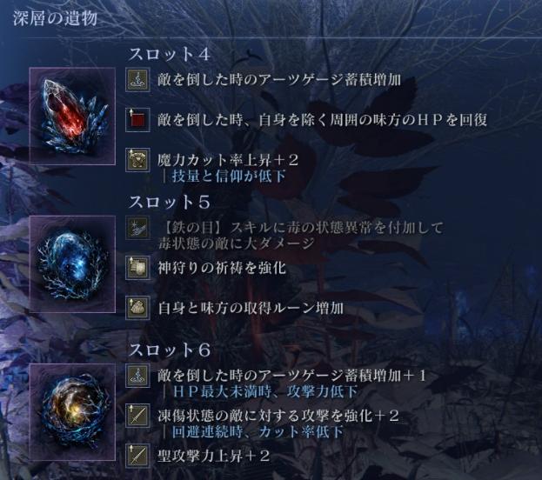This screenshot has width=542, height=480.
Task: Select the blue orb relic in Slot 5
Action: [x=72, y=264]
